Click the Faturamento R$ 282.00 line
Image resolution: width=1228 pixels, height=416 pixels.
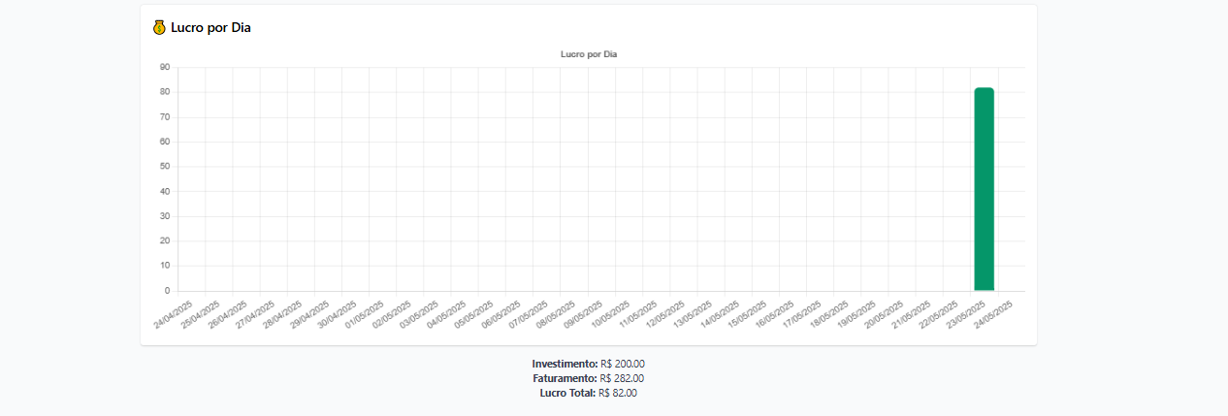pyautogui.click(x=589, y=378)
